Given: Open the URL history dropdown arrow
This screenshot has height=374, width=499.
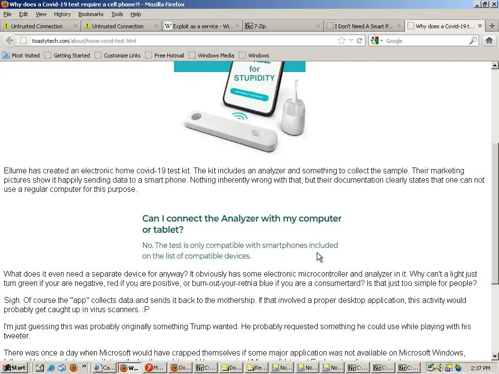Looking at the screenshot, I should [x=351, y=41].
